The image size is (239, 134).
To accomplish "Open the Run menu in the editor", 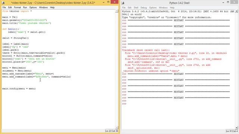I will (25, 7).
